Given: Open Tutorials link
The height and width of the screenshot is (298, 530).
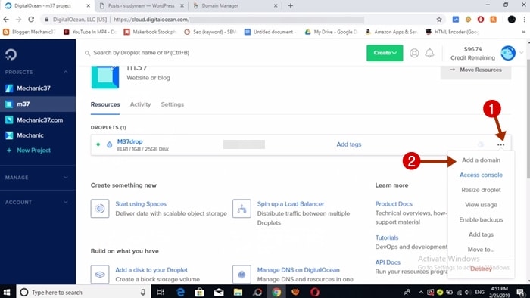Looking at the screenshot, I should (x=387, y=237).
